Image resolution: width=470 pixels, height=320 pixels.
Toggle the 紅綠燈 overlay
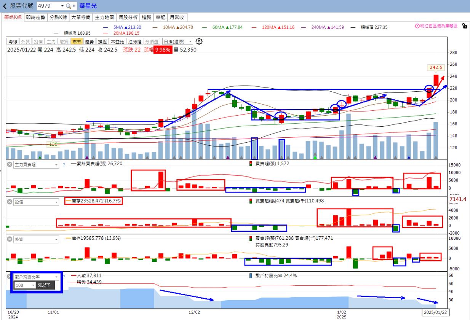(x=135, y=42)
